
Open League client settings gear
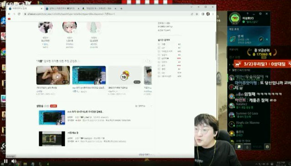point(260,14)
